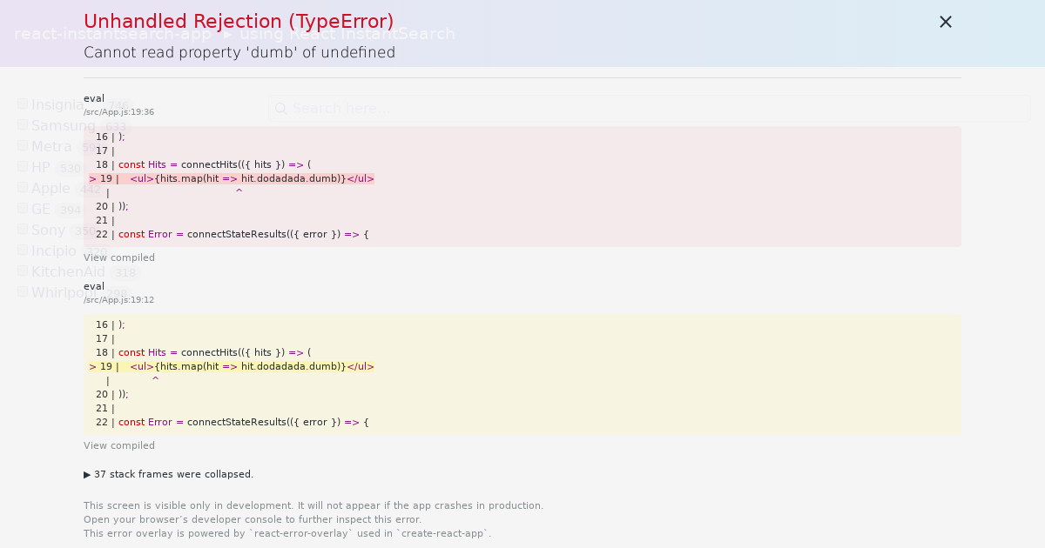Dismiss the Unhandled Rejection error overlay
This screenshot has height=548, width=1045.
click(x=945, y=22)
